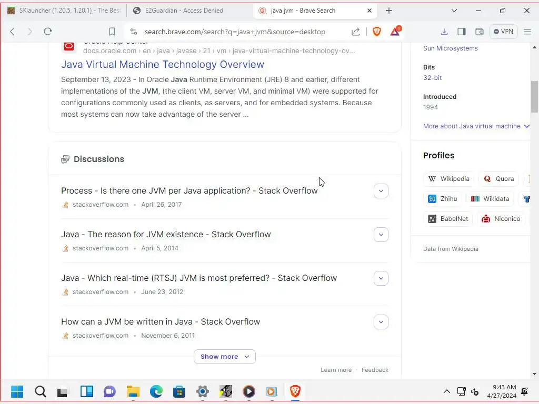The image size is (539, 404).
Task: Expand the real-time RTSJ JVM discussion
Action: coord(381,278)
